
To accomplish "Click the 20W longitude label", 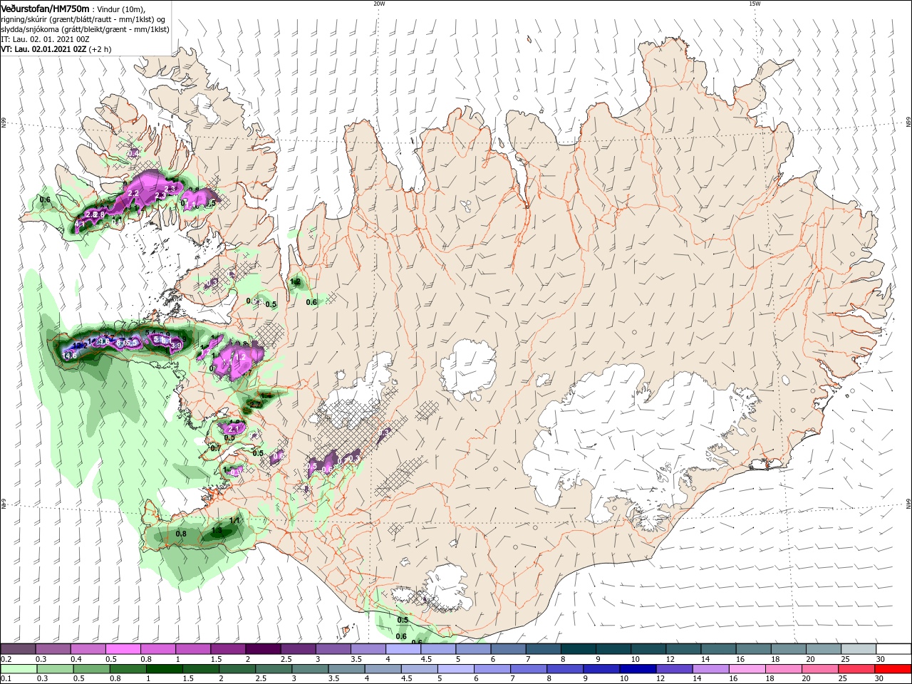I will pyautogui.click(x=379, y=4).
